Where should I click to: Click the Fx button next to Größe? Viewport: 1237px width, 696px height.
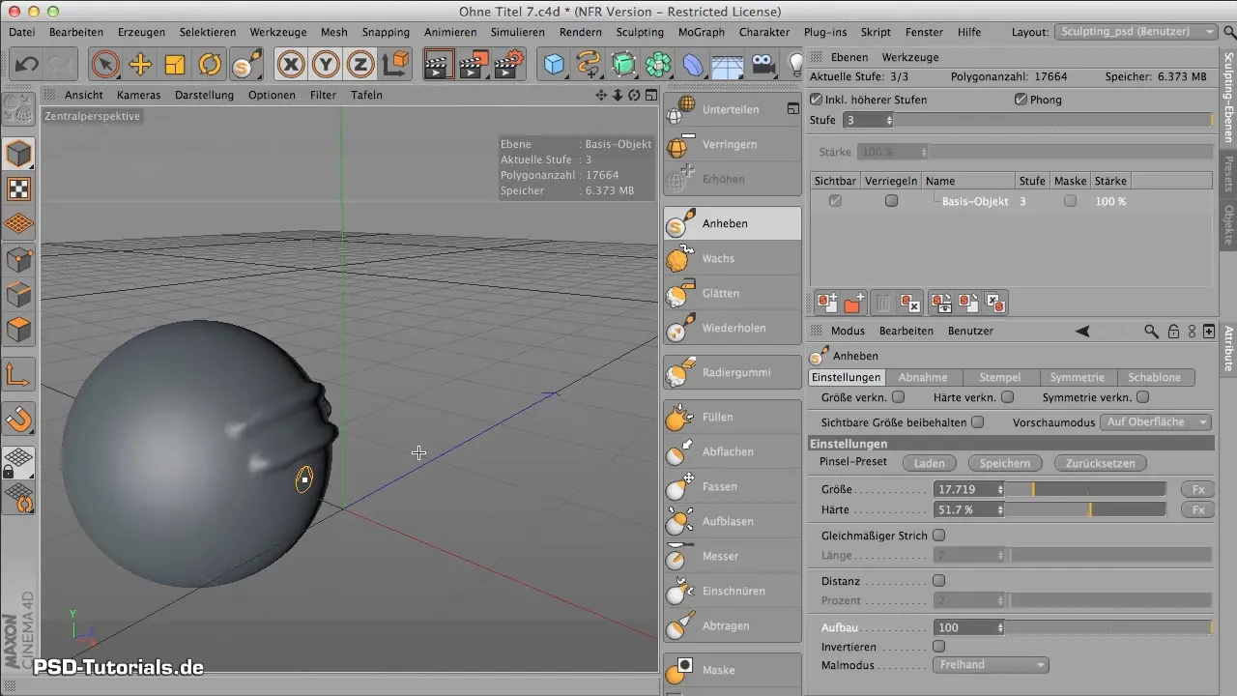tap(1197, 489)
